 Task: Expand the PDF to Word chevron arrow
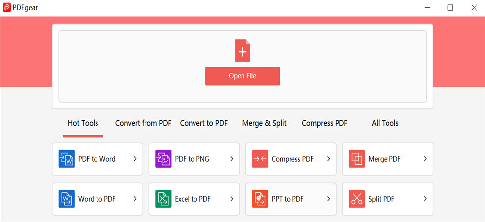coord(135,159)
